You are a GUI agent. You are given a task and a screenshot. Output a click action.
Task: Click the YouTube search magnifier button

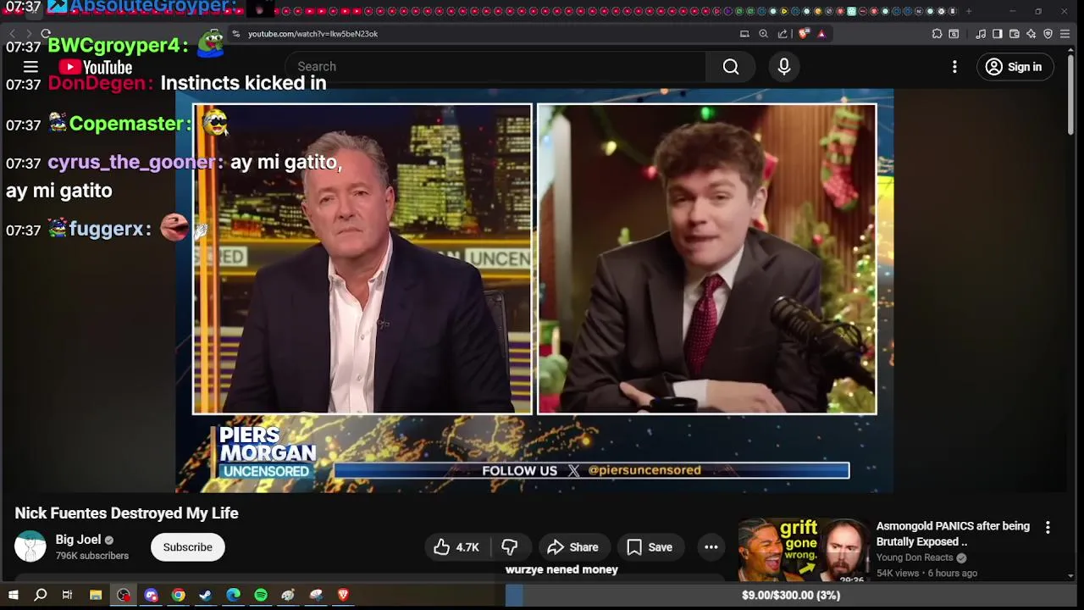tap(731, 67)
